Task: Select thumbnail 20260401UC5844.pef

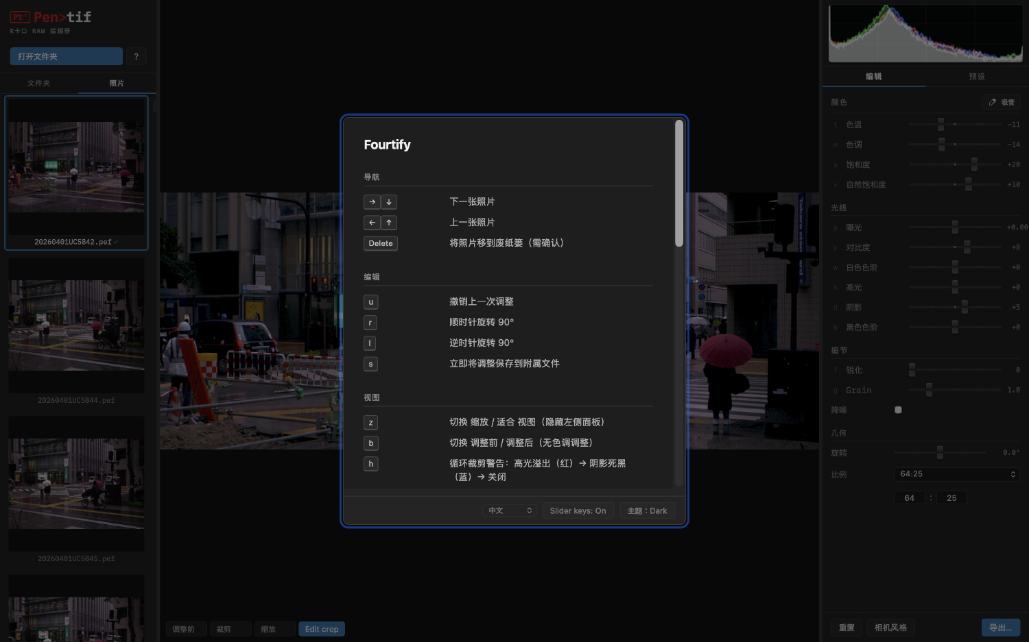Action: 76,325
